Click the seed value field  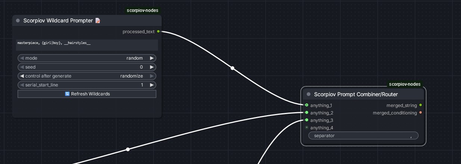pyautogui.click(x=87, y=67)
